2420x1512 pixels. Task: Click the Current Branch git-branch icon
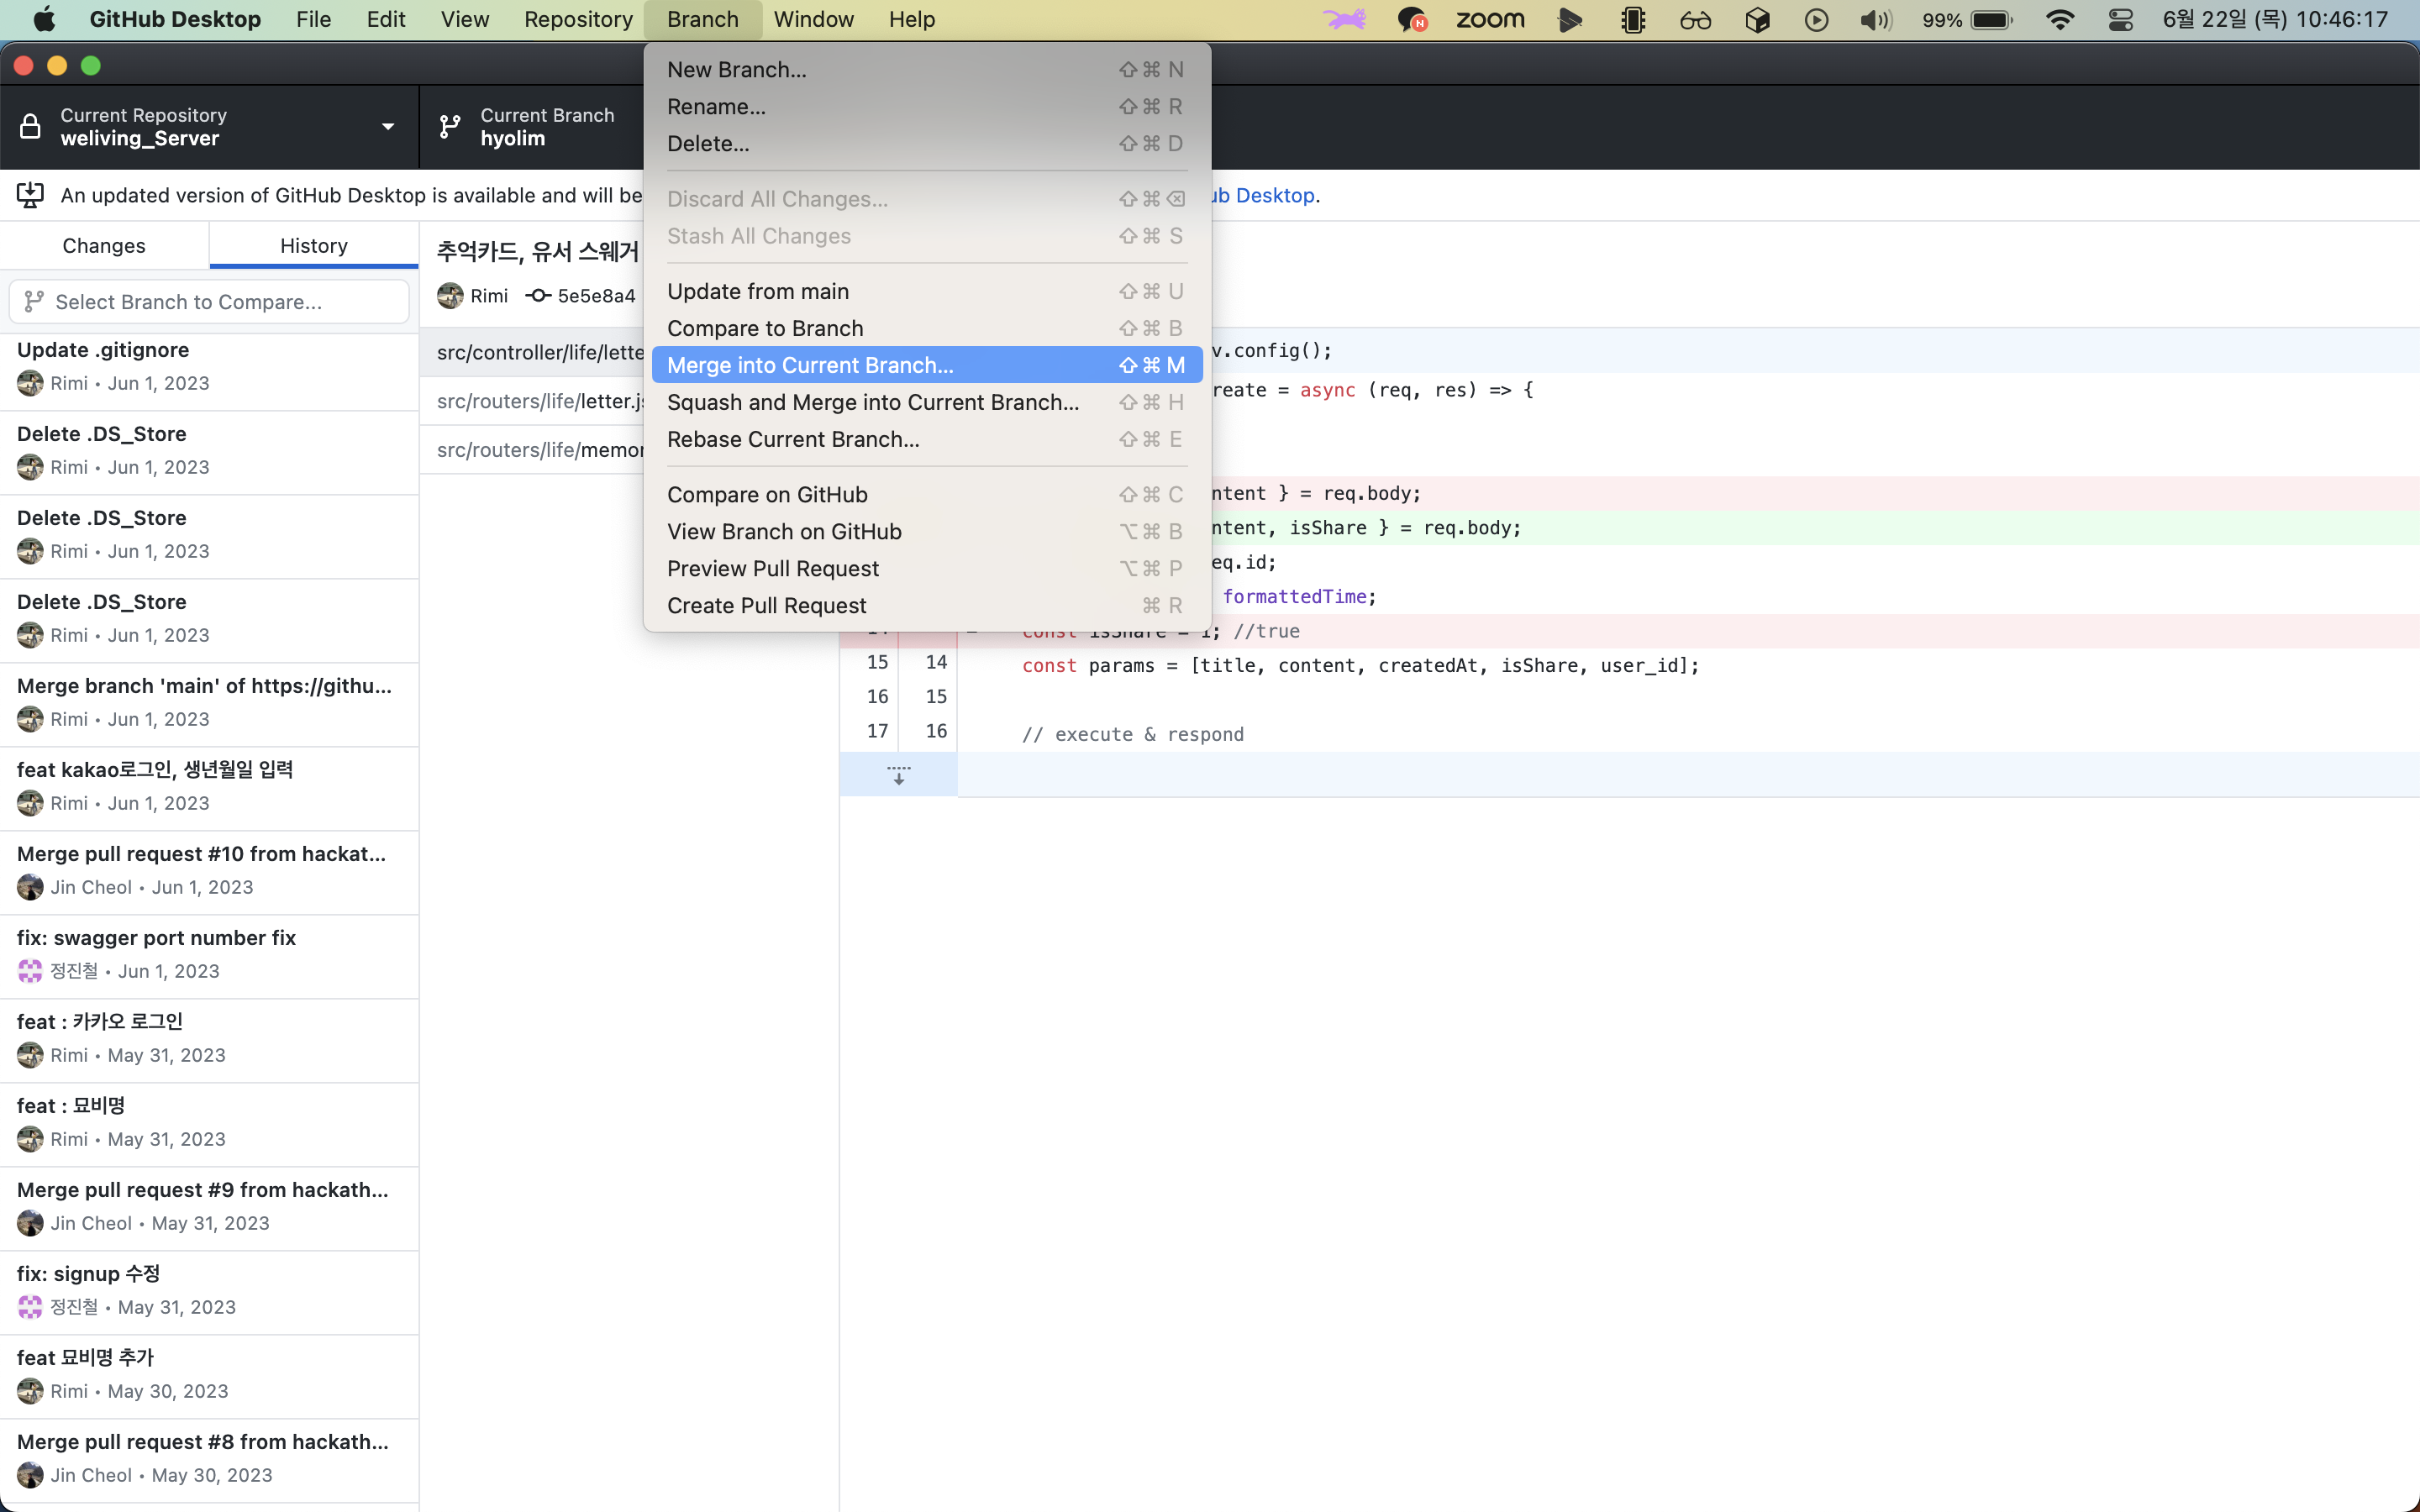tap(450, 127)
